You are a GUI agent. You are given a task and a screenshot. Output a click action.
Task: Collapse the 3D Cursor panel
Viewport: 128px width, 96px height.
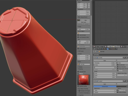click(x=78, y=51)
